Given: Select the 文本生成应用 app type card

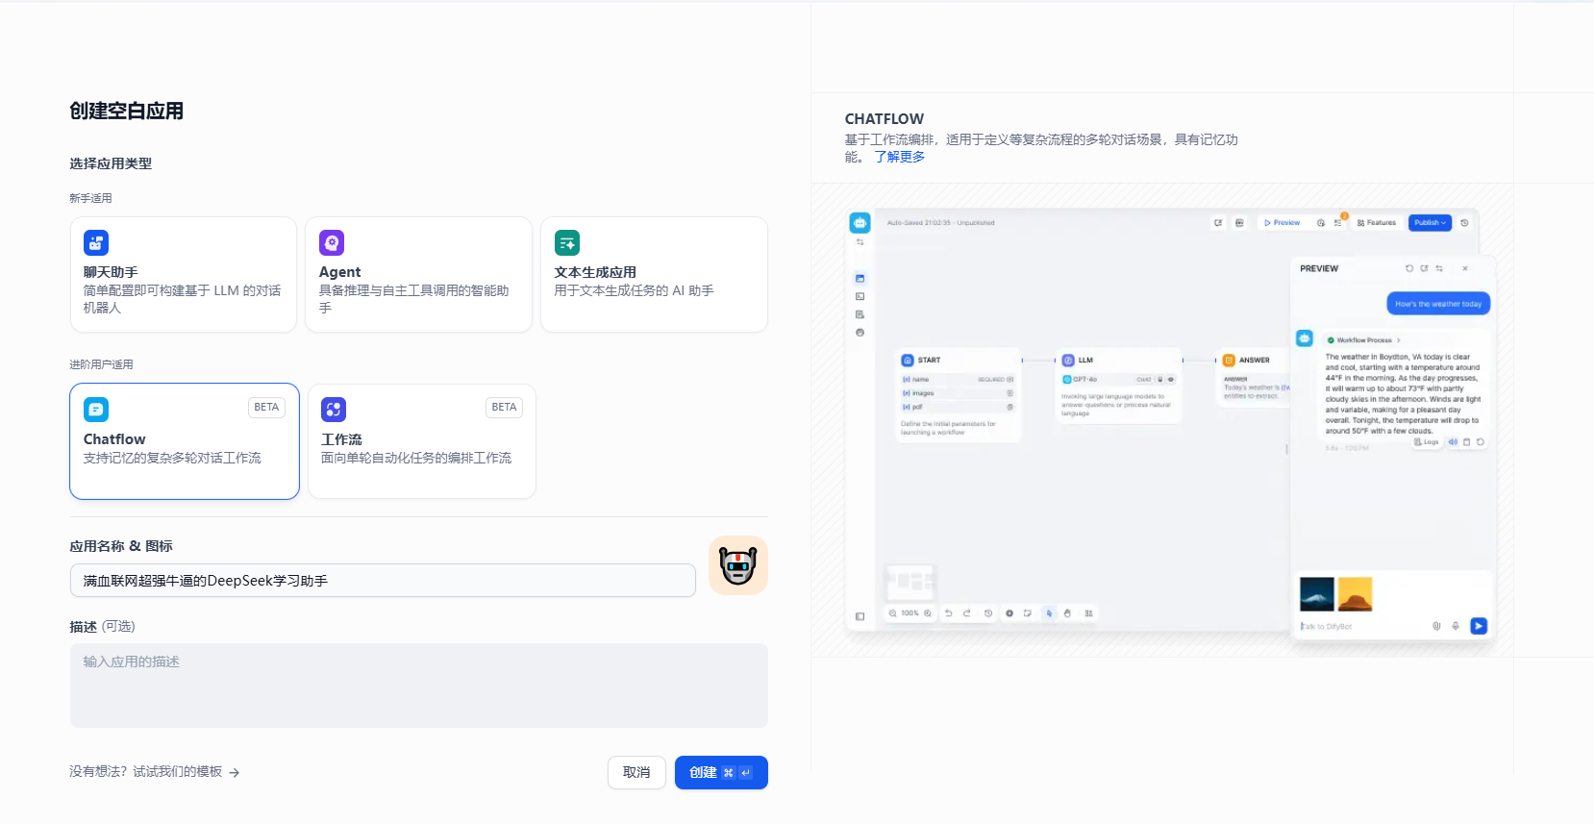Looking at the screenshot, I should (654, 275).
